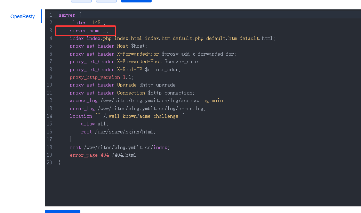Click the acme-challenge location block line
The image size is (361, 213).
[x=127, y=116]
